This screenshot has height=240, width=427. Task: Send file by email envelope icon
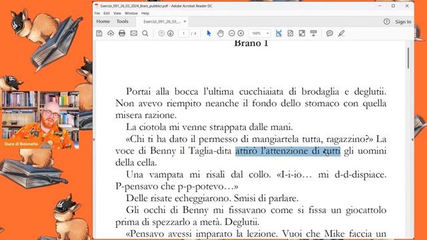[x=133, y=33]
